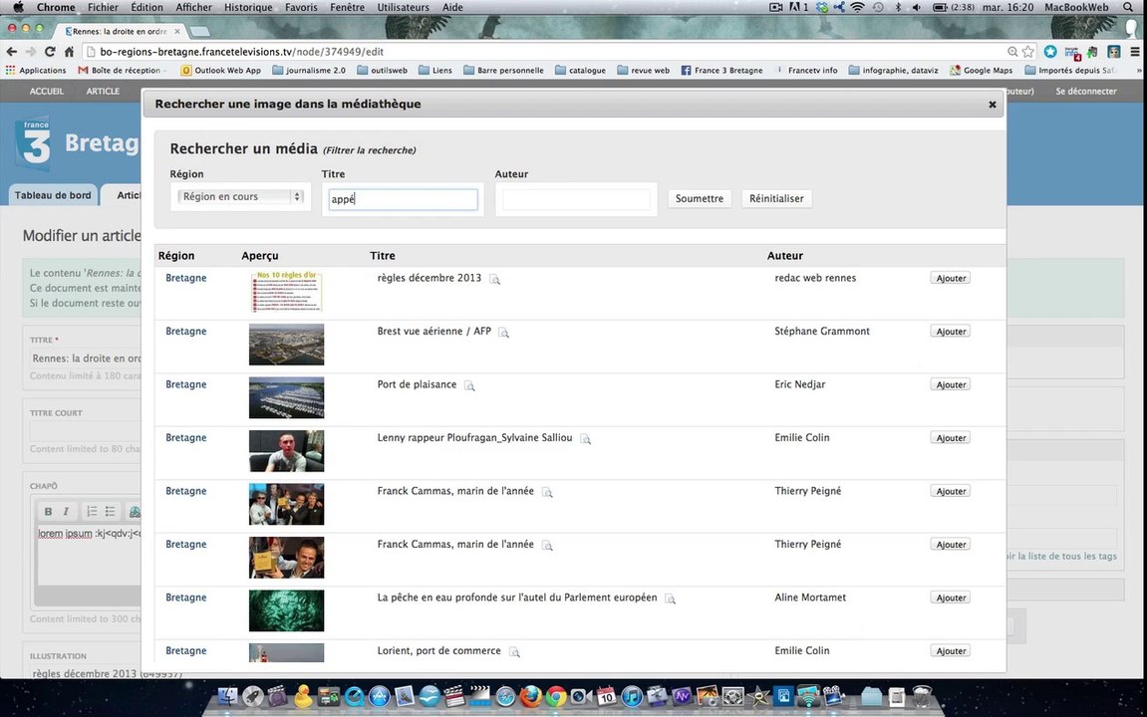Open magnifier next to 'Brest vue aérienne / AFP'
1147x717 pixels.
(x=503, y=333)
